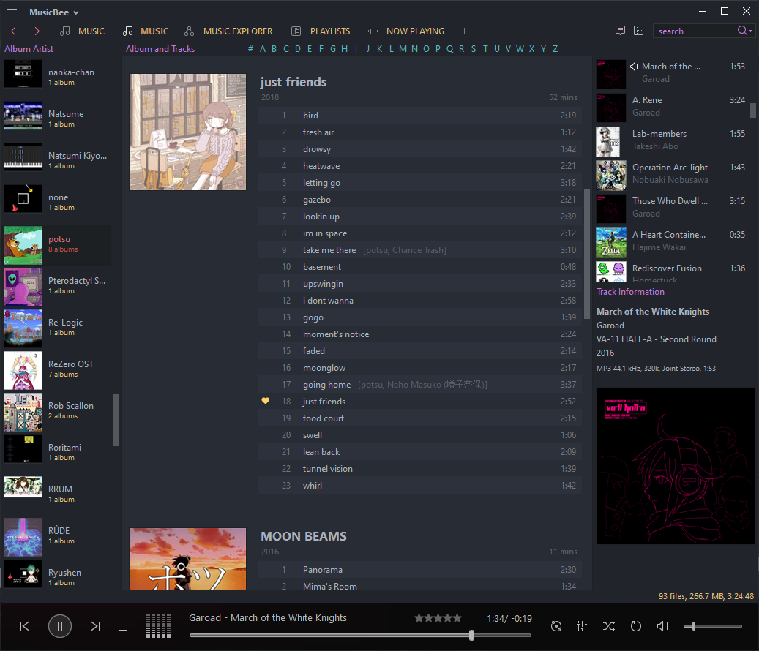Image resolution: width=759 pixels, height=651 pixels.
Task: Click the remaining time display 1:34/ -0:19
Action: pyautogui.click(x=509, y=619)
